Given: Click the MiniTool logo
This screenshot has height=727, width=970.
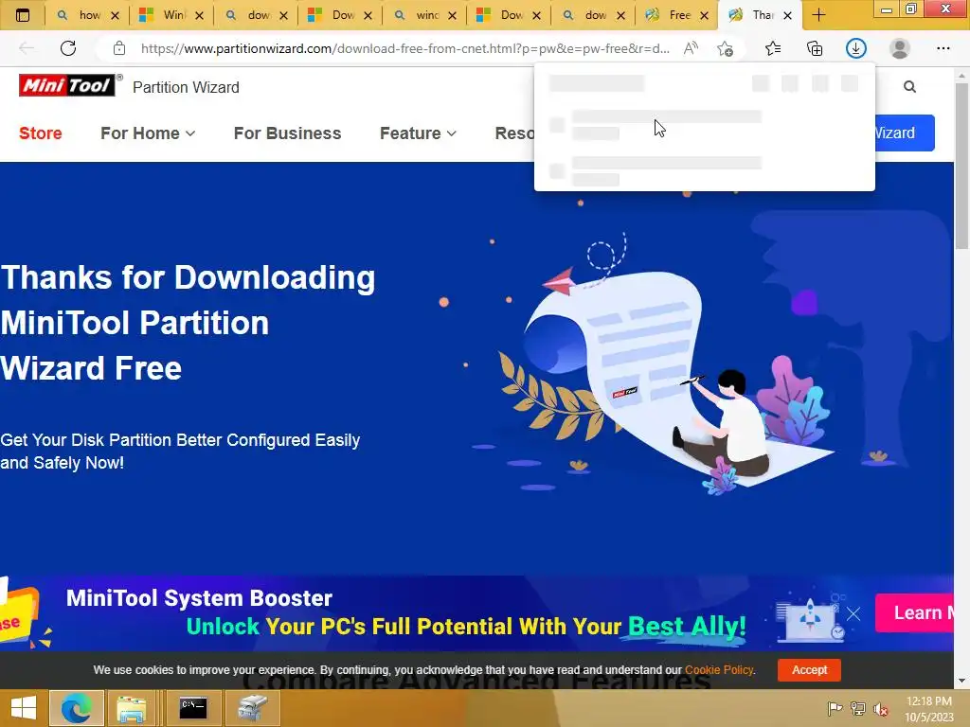Looking at the screenshot, I should click(x=67, y=85).
